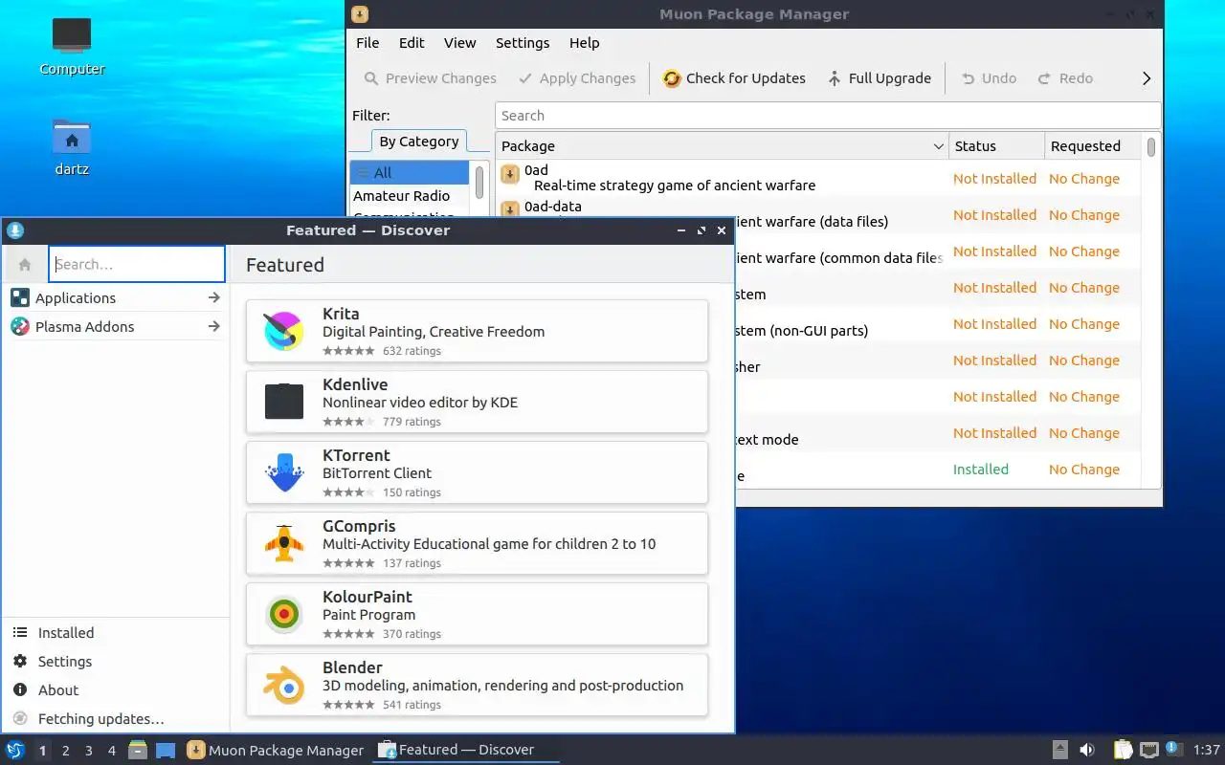
Task: Click the Krita title text
Action: click(x=341, y=314)
